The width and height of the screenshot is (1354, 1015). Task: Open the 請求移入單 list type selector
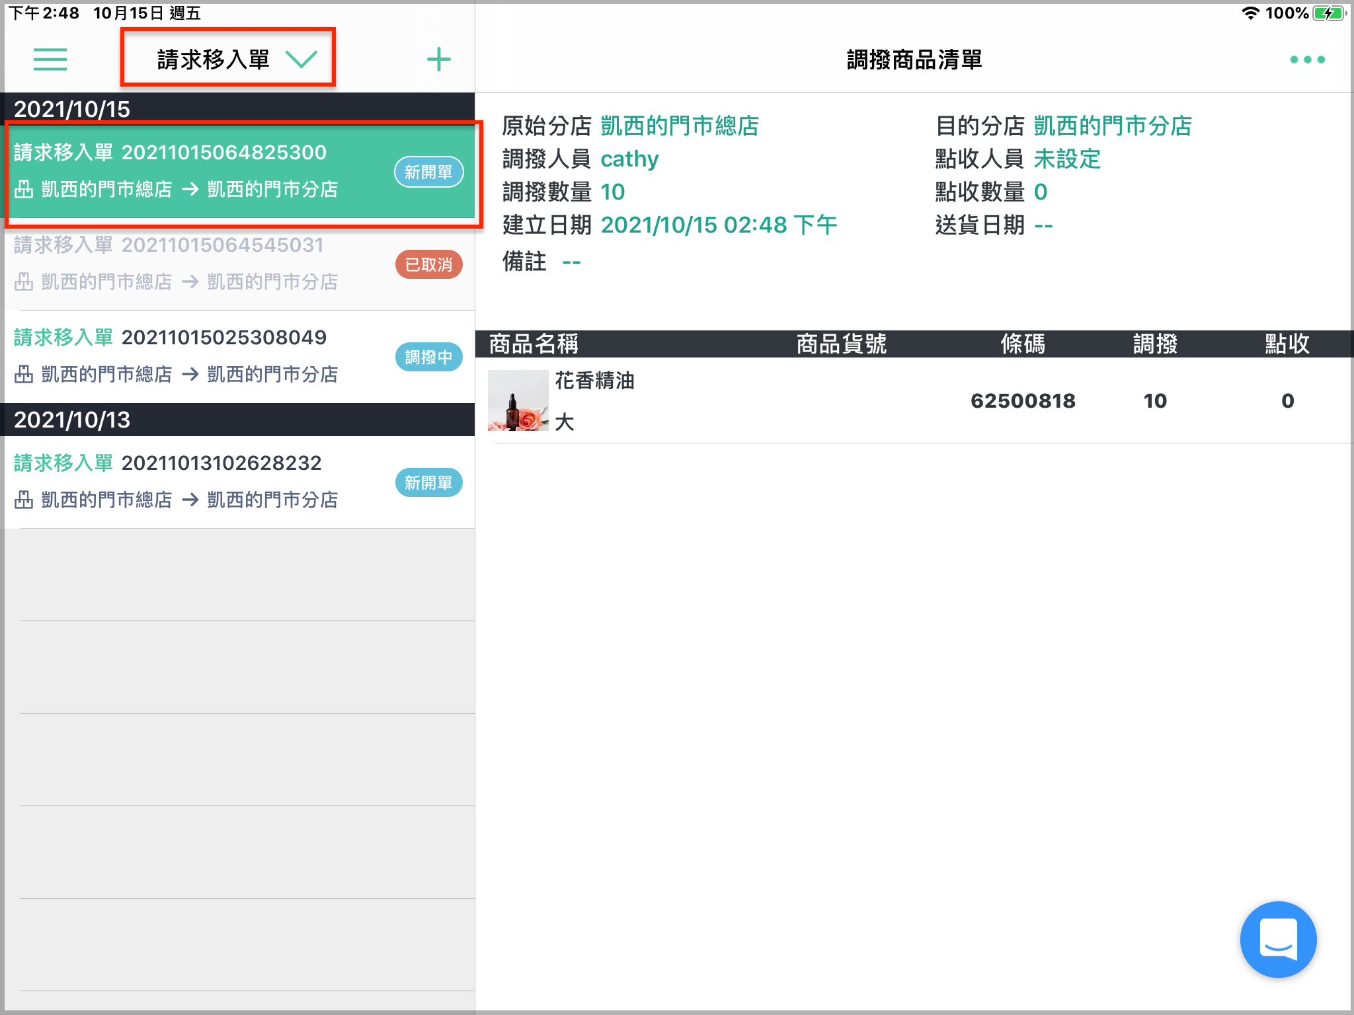point(228,59)
